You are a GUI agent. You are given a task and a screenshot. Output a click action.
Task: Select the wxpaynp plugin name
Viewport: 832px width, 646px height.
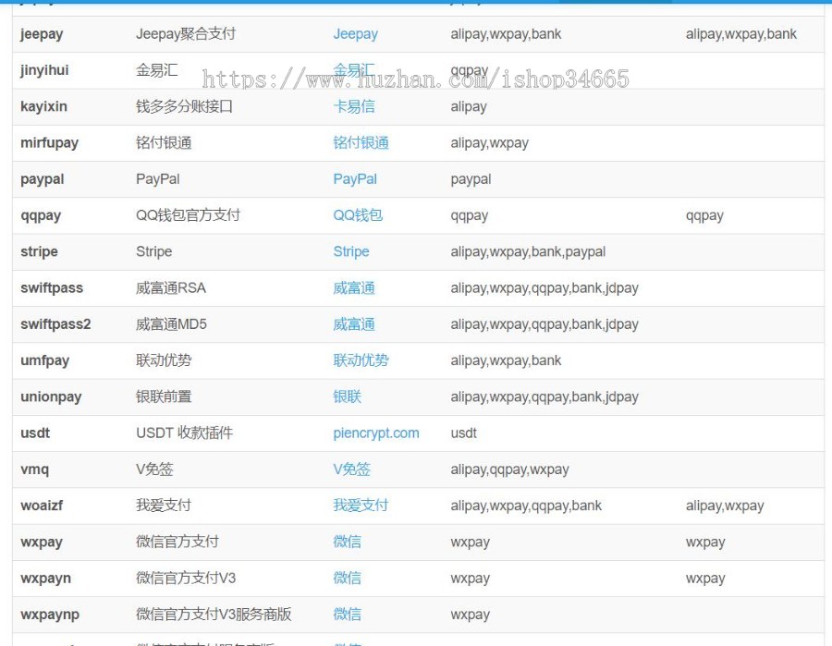point(50,615)
